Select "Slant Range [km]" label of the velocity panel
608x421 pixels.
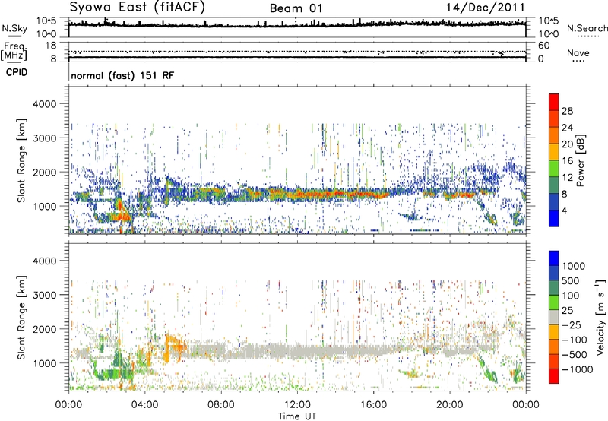[21, 317]
